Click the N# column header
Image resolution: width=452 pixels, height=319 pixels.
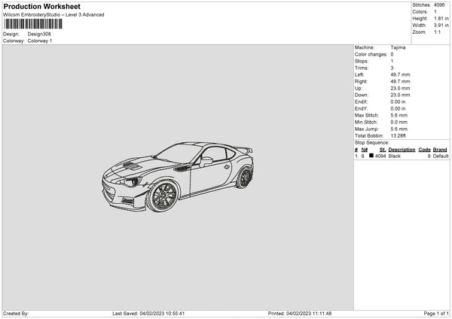[365, 150]
